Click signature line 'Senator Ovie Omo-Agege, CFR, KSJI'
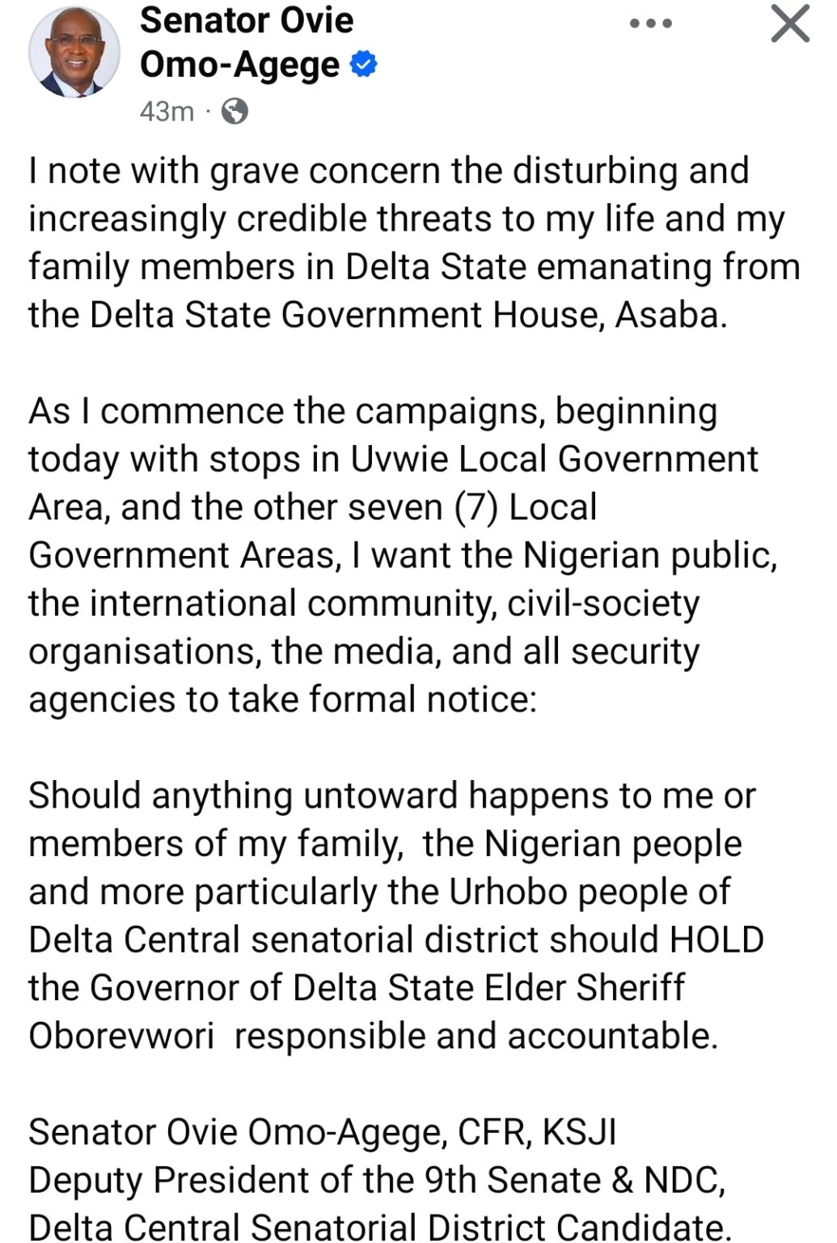This screenshot has height=1243, width=837. tap(322, 1132)
